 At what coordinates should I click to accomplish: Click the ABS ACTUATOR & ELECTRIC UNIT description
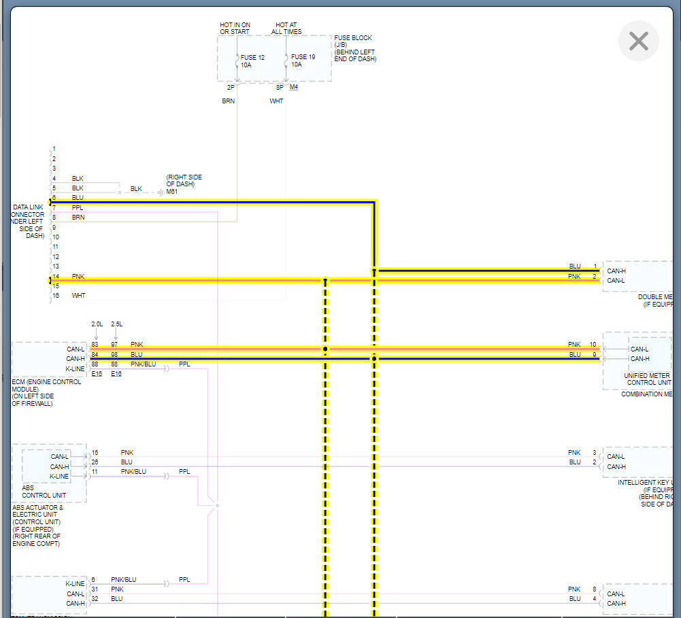coord(37,525)
